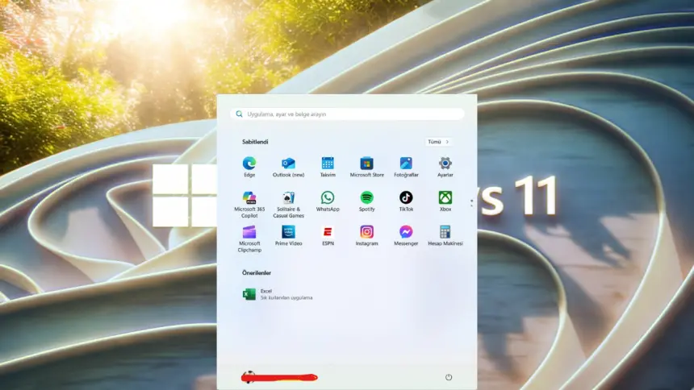Image resolution: width=694 pixels, height=390 pixels.
Task: Focus the app, settings and document search field
Action: 347,114
